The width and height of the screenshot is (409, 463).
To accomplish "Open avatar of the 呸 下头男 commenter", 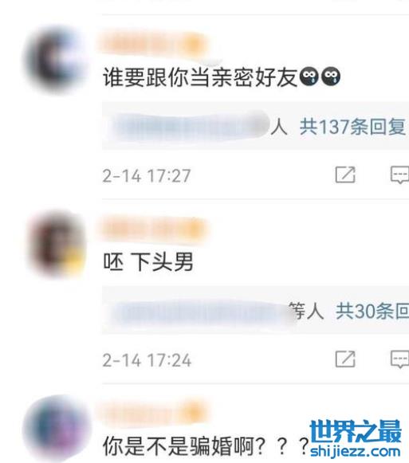I will pyautogui.click(x=56, y=244).
